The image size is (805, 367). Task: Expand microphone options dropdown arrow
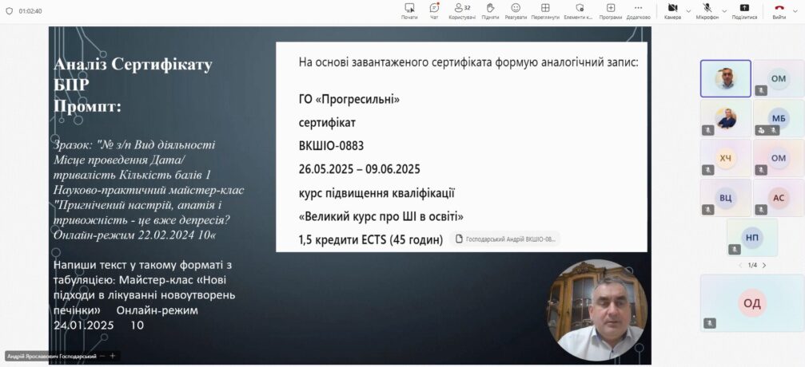coord(724,10)
